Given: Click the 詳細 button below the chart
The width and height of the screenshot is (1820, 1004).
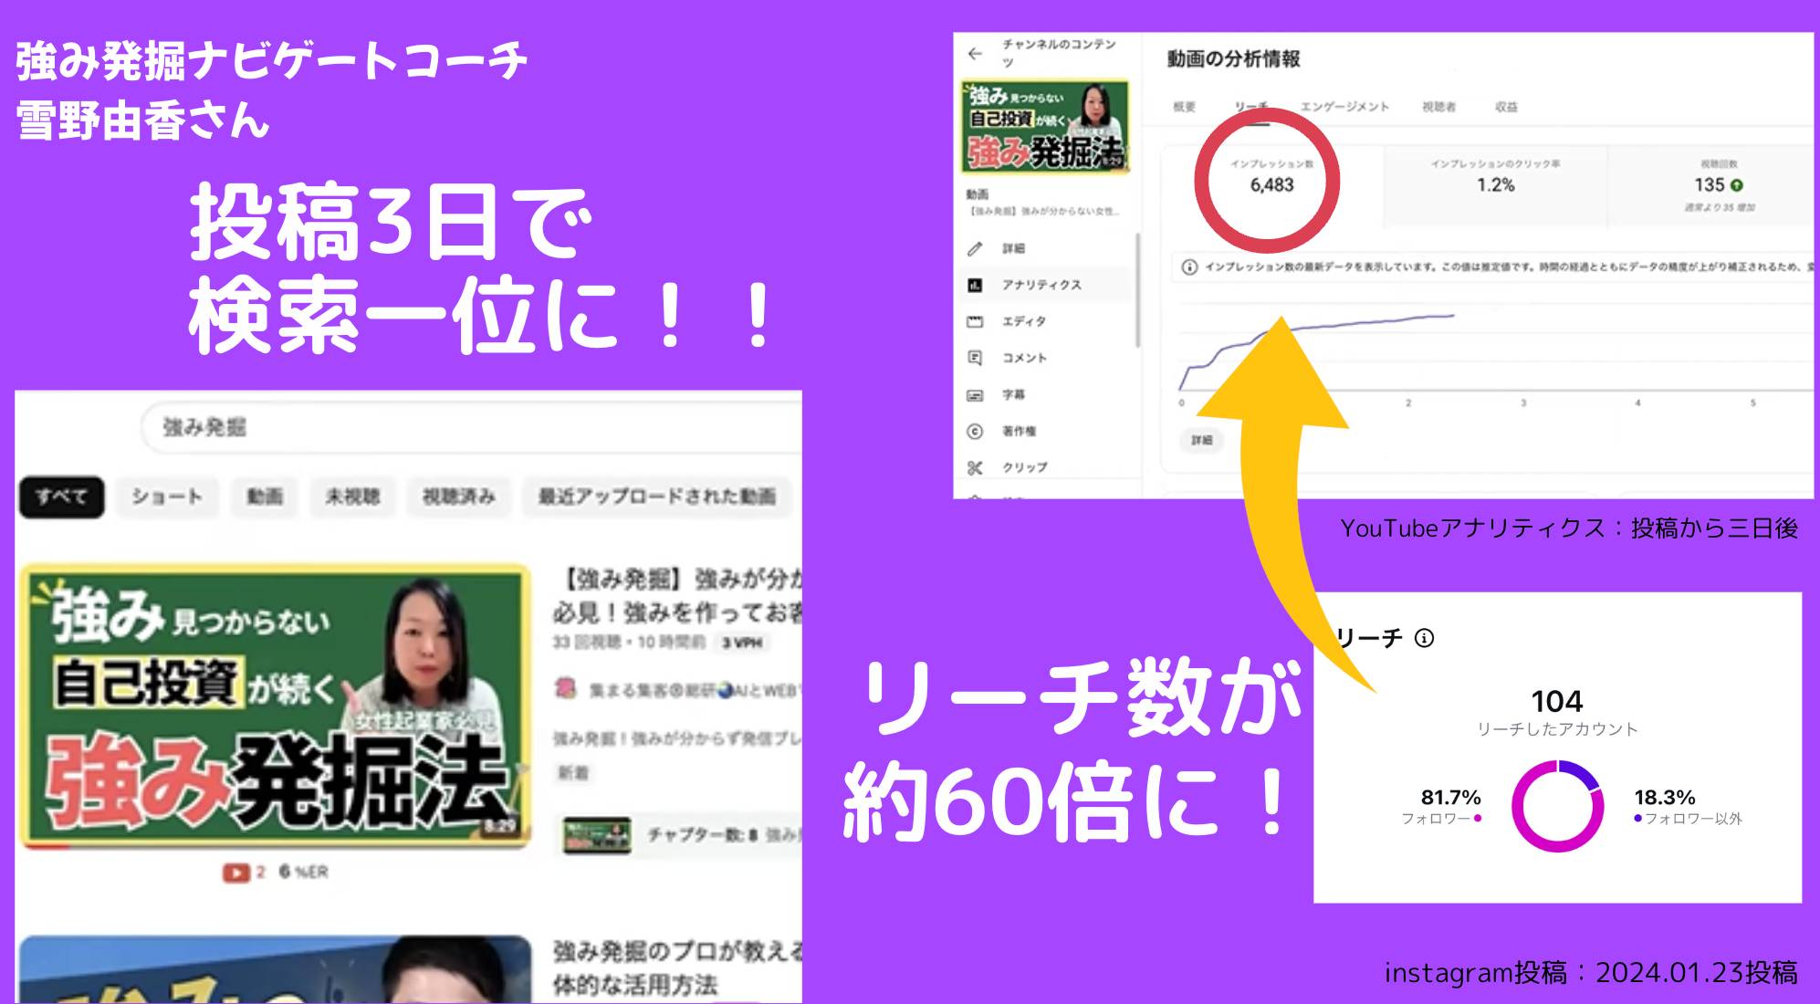Looking at the screenshot, I should 1201,440.
